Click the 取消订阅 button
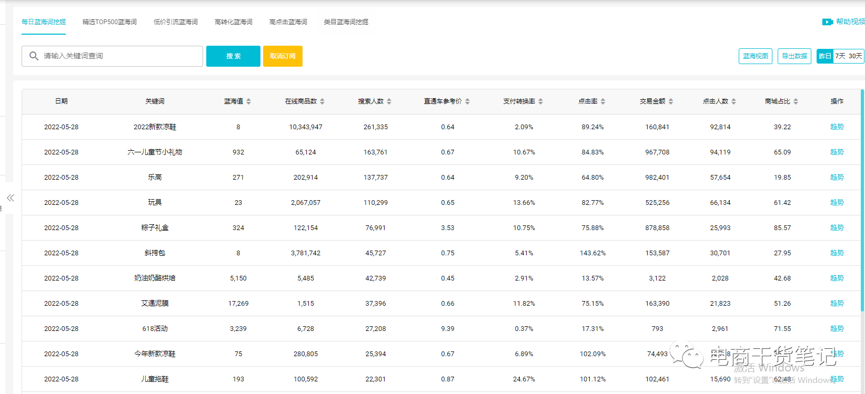Screen dimensions: 865x394 point(283,56)
